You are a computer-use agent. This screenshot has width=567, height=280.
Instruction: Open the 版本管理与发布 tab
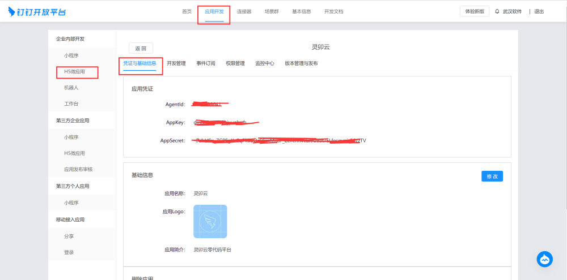coord(301,63)
